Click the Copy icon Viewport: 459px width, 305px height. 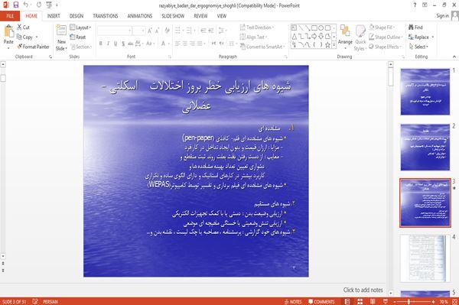pyautogui.click(x=19, y=37)
